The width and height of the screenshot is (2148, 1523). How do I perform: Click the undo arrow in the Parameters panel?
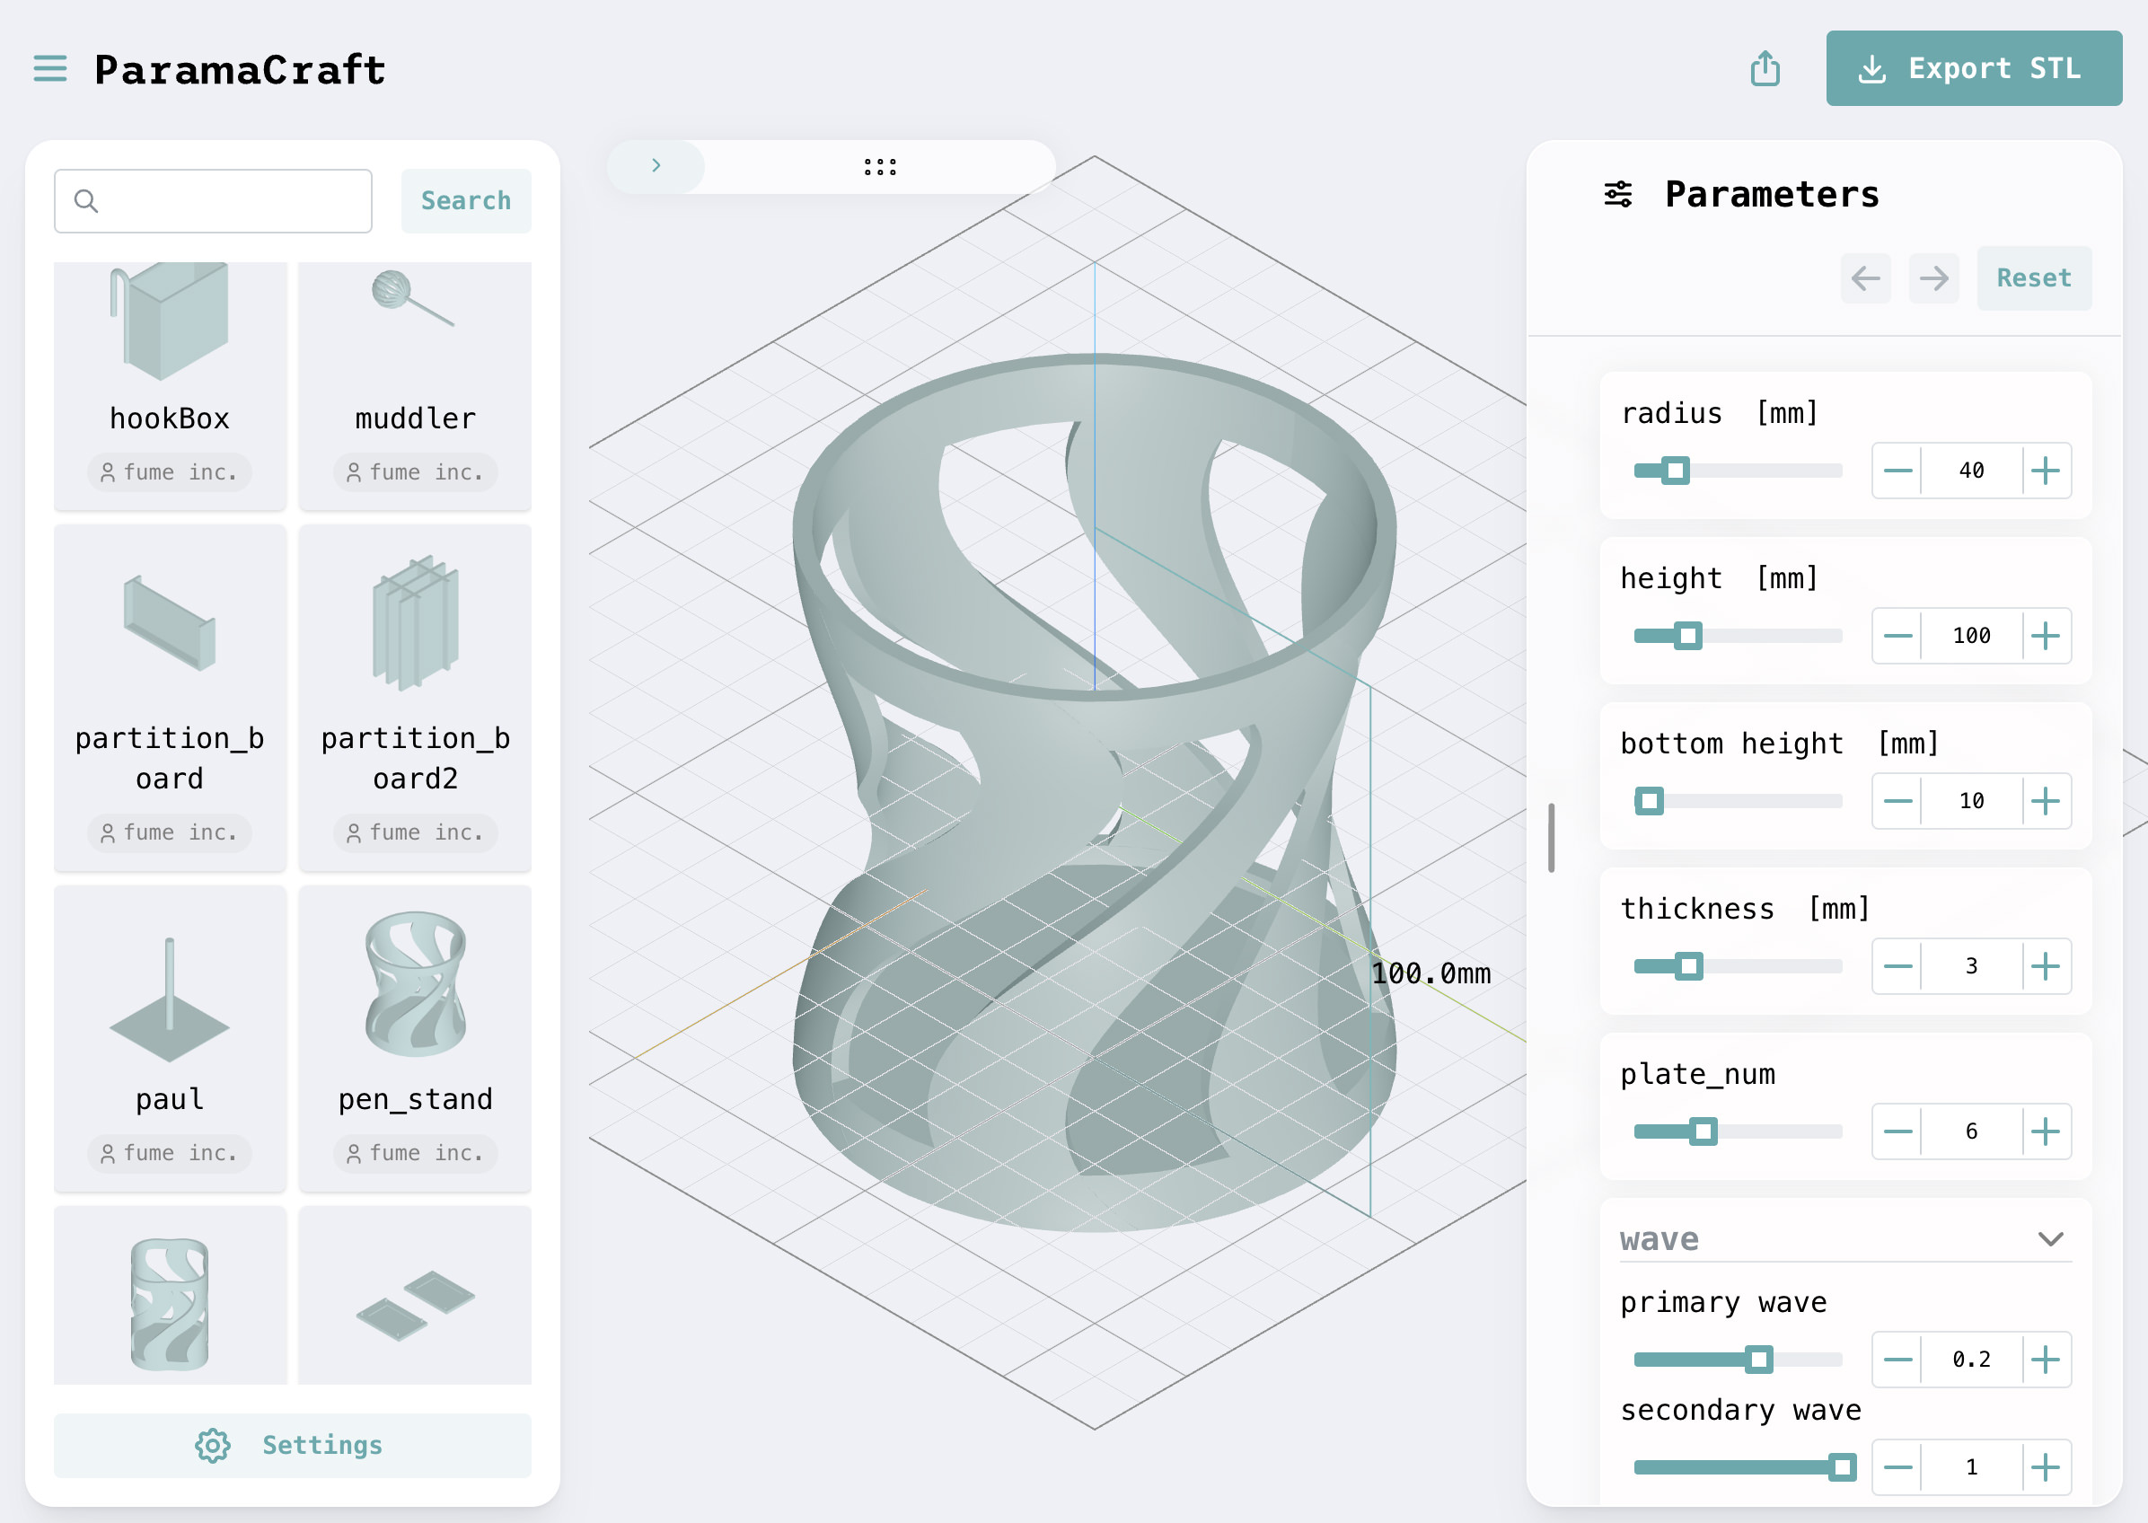[x=1866, y=277]
